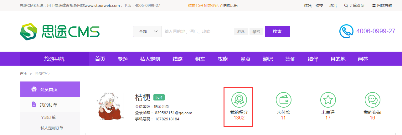Viewport: 402px width, 135px height.
Task: Click the 退出 logout link
Action: (x=333, y=6)
